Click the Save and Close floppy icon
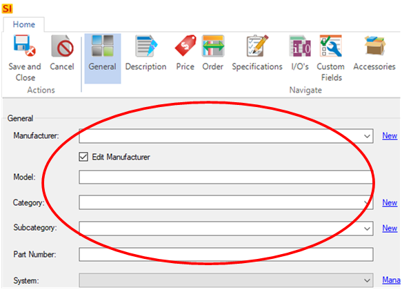Screen dimensions: 402x290 pyautogui.click(x=25, y=46)
